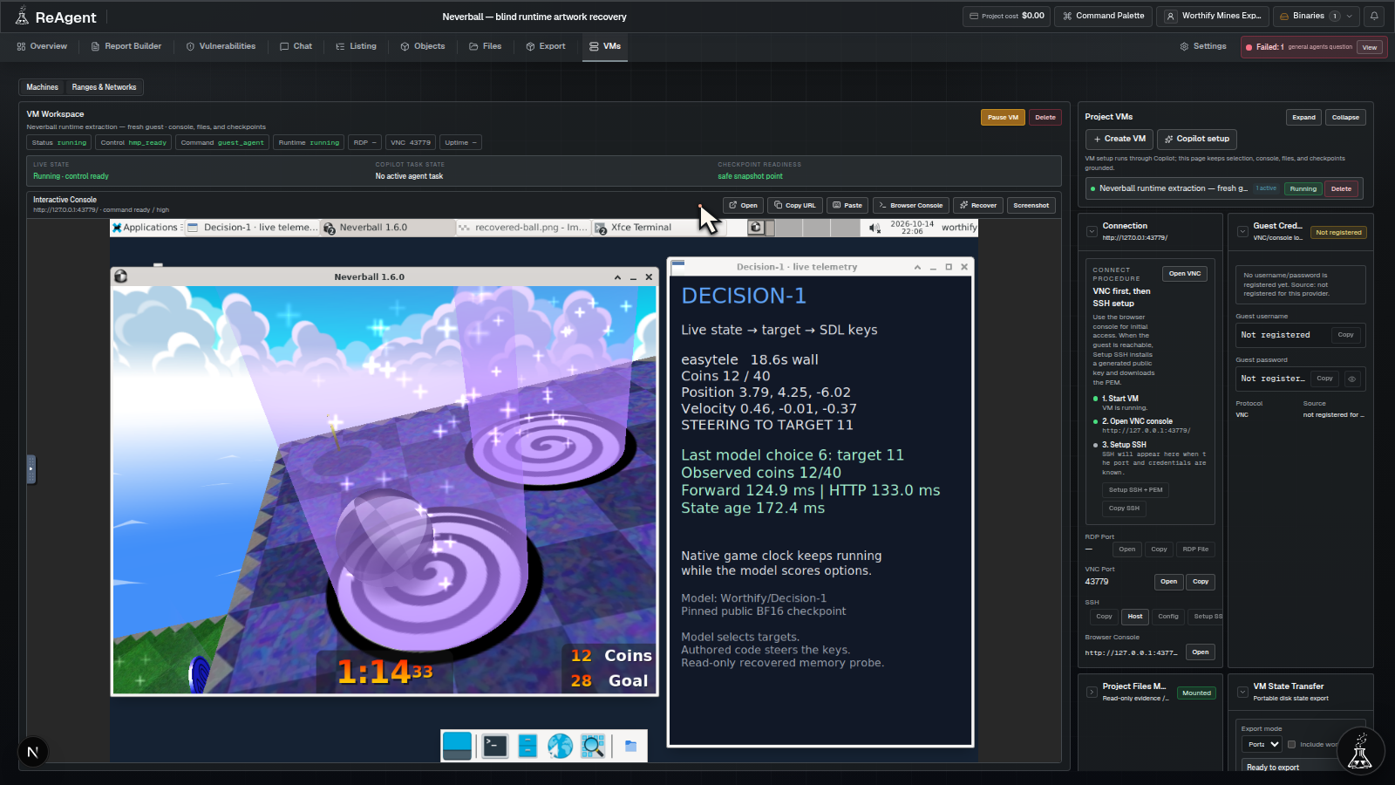Viewport: 1395px width, 785px height.
Task: Open the floating flask assistant button
Action: pyautogui.click(x=1360, y=751)
